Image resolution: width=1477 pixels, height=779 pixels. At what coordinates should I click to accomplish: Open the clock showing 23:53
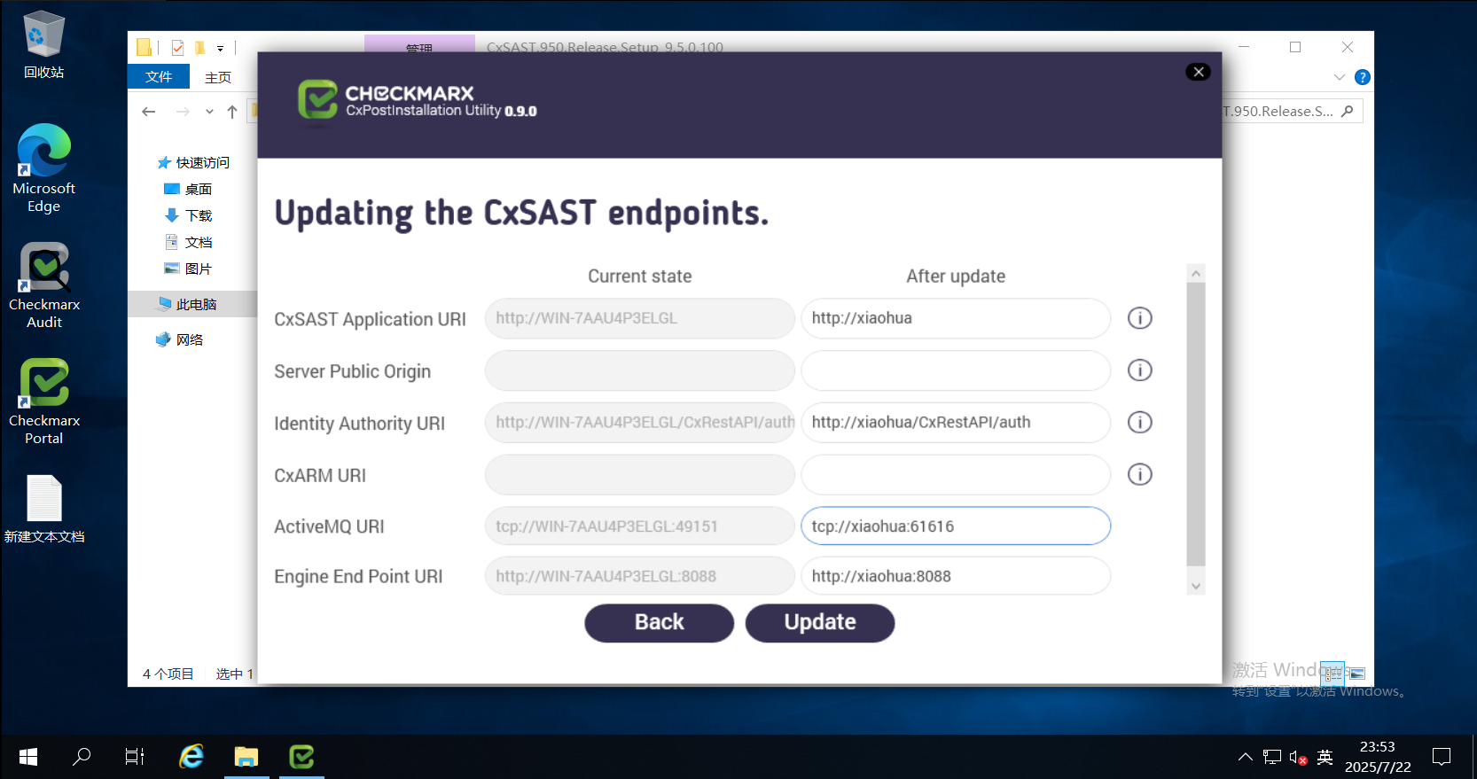click(x=1377, y=757)
